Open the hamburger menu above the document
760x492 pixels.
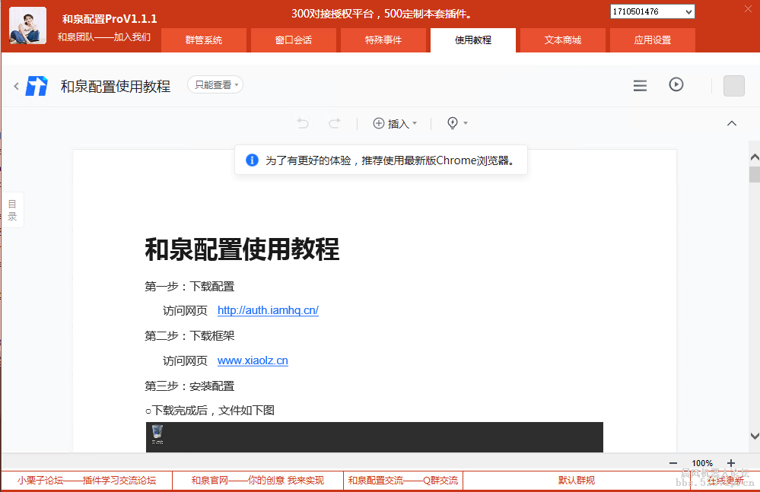(639, 85)
